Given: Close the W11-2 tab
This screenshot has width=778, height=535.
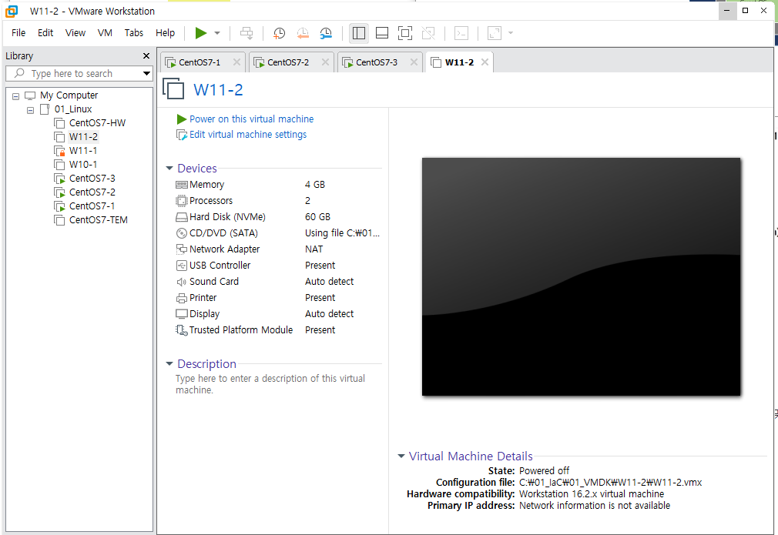Looking at the screenshot, I should [485, 62].
